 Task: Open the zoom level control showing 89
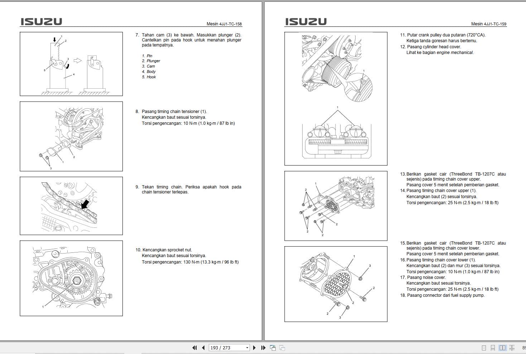[523, 347]
